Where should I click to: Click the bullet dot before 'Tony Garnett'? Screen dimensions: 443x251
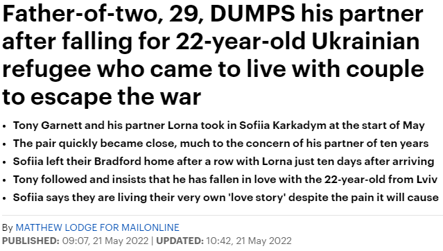pyautogui.click(x=4, y=126)
